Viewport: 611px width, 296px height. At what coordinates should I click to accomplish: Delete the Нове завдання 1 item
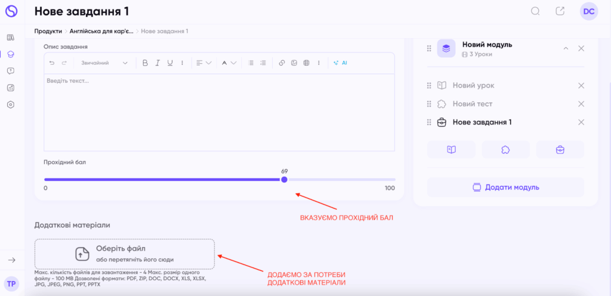pyautogui.click(x=581, y=122)
